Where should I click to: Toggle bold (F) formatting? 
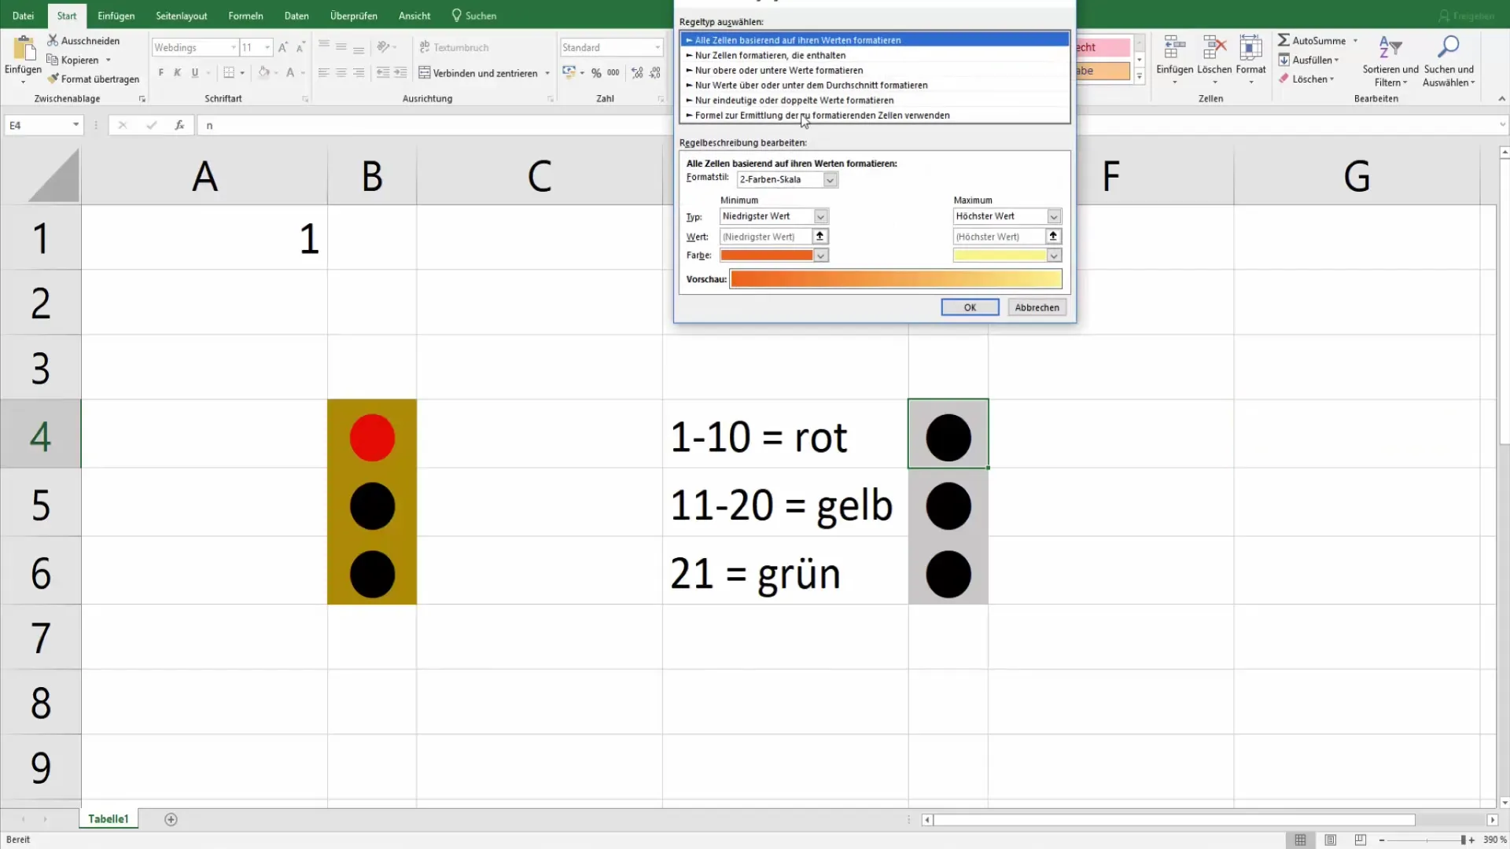[161, 72]
